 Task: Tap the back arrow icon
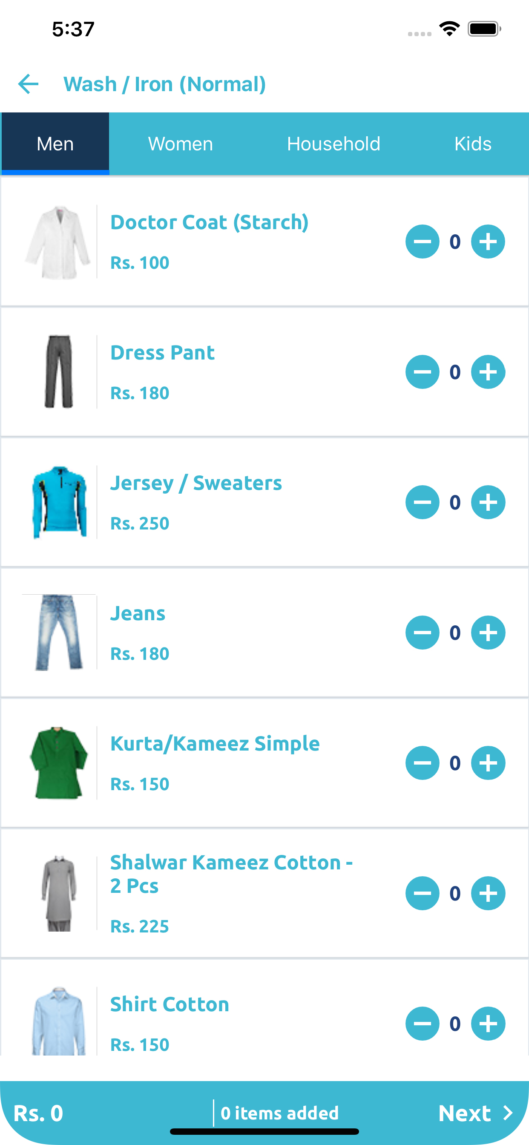[x=29, y=84]
